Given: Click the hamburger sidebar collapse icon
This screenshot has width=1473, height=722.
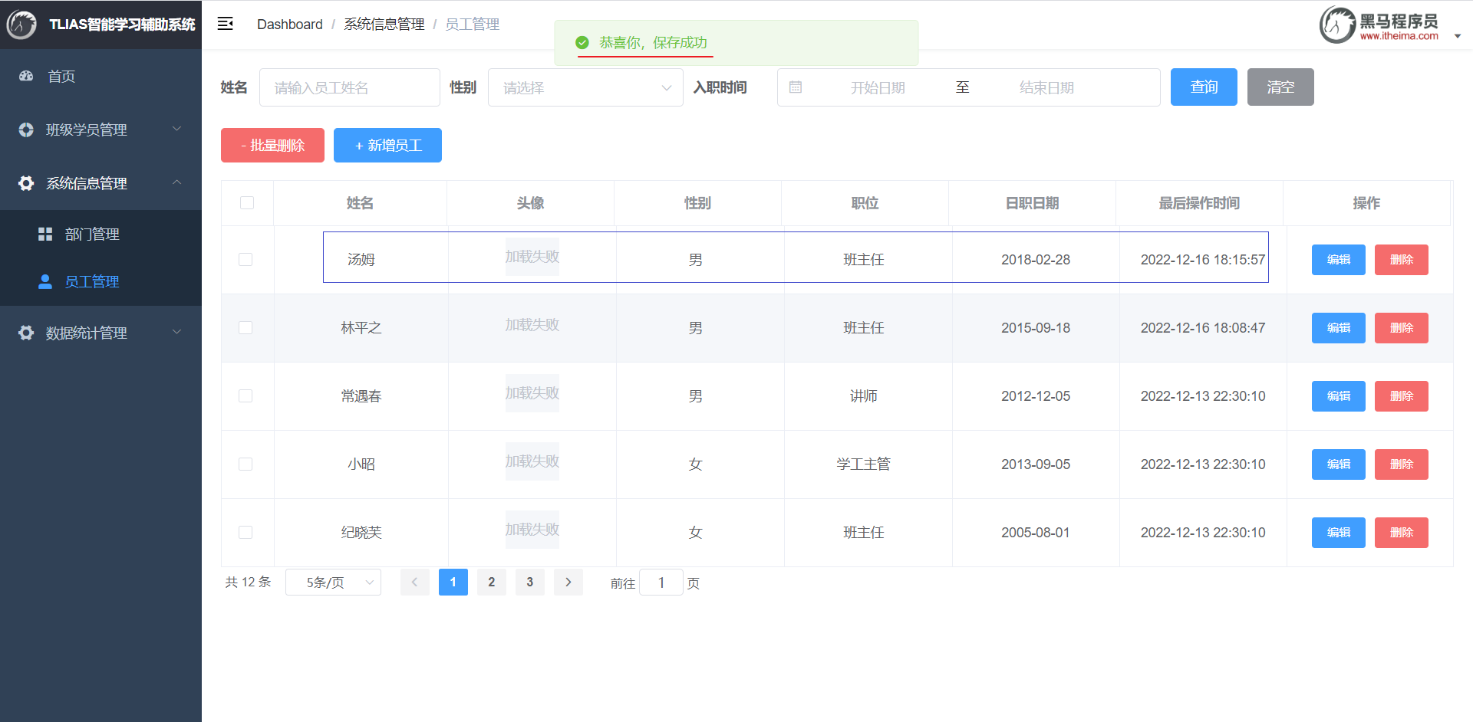Looking at the screenshot, I should (225, 24).
